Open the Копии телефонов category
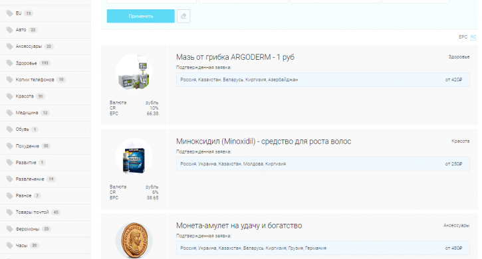 click(35, 80)
